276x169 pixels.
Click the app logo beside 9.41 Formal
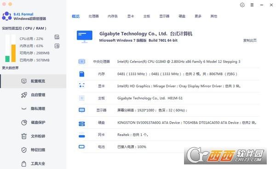(x=7, y=16)
